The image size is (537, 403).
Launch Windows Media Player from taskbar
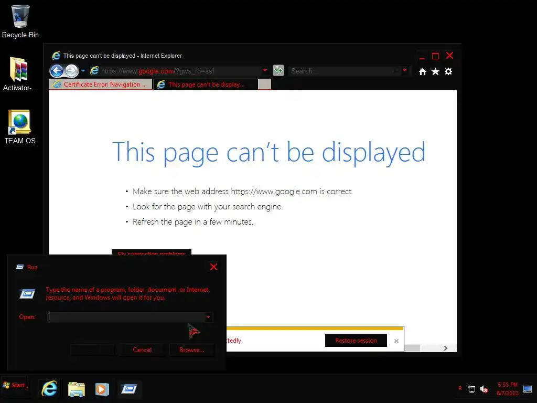pos(102,389)
